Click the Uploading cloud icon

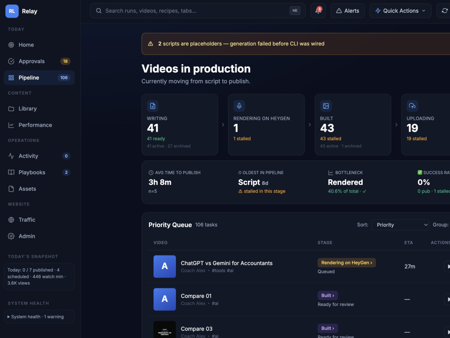[x=412, y=106]
